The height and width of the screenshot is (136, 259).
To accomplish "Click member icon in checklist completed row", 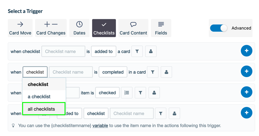I will 166,72.
